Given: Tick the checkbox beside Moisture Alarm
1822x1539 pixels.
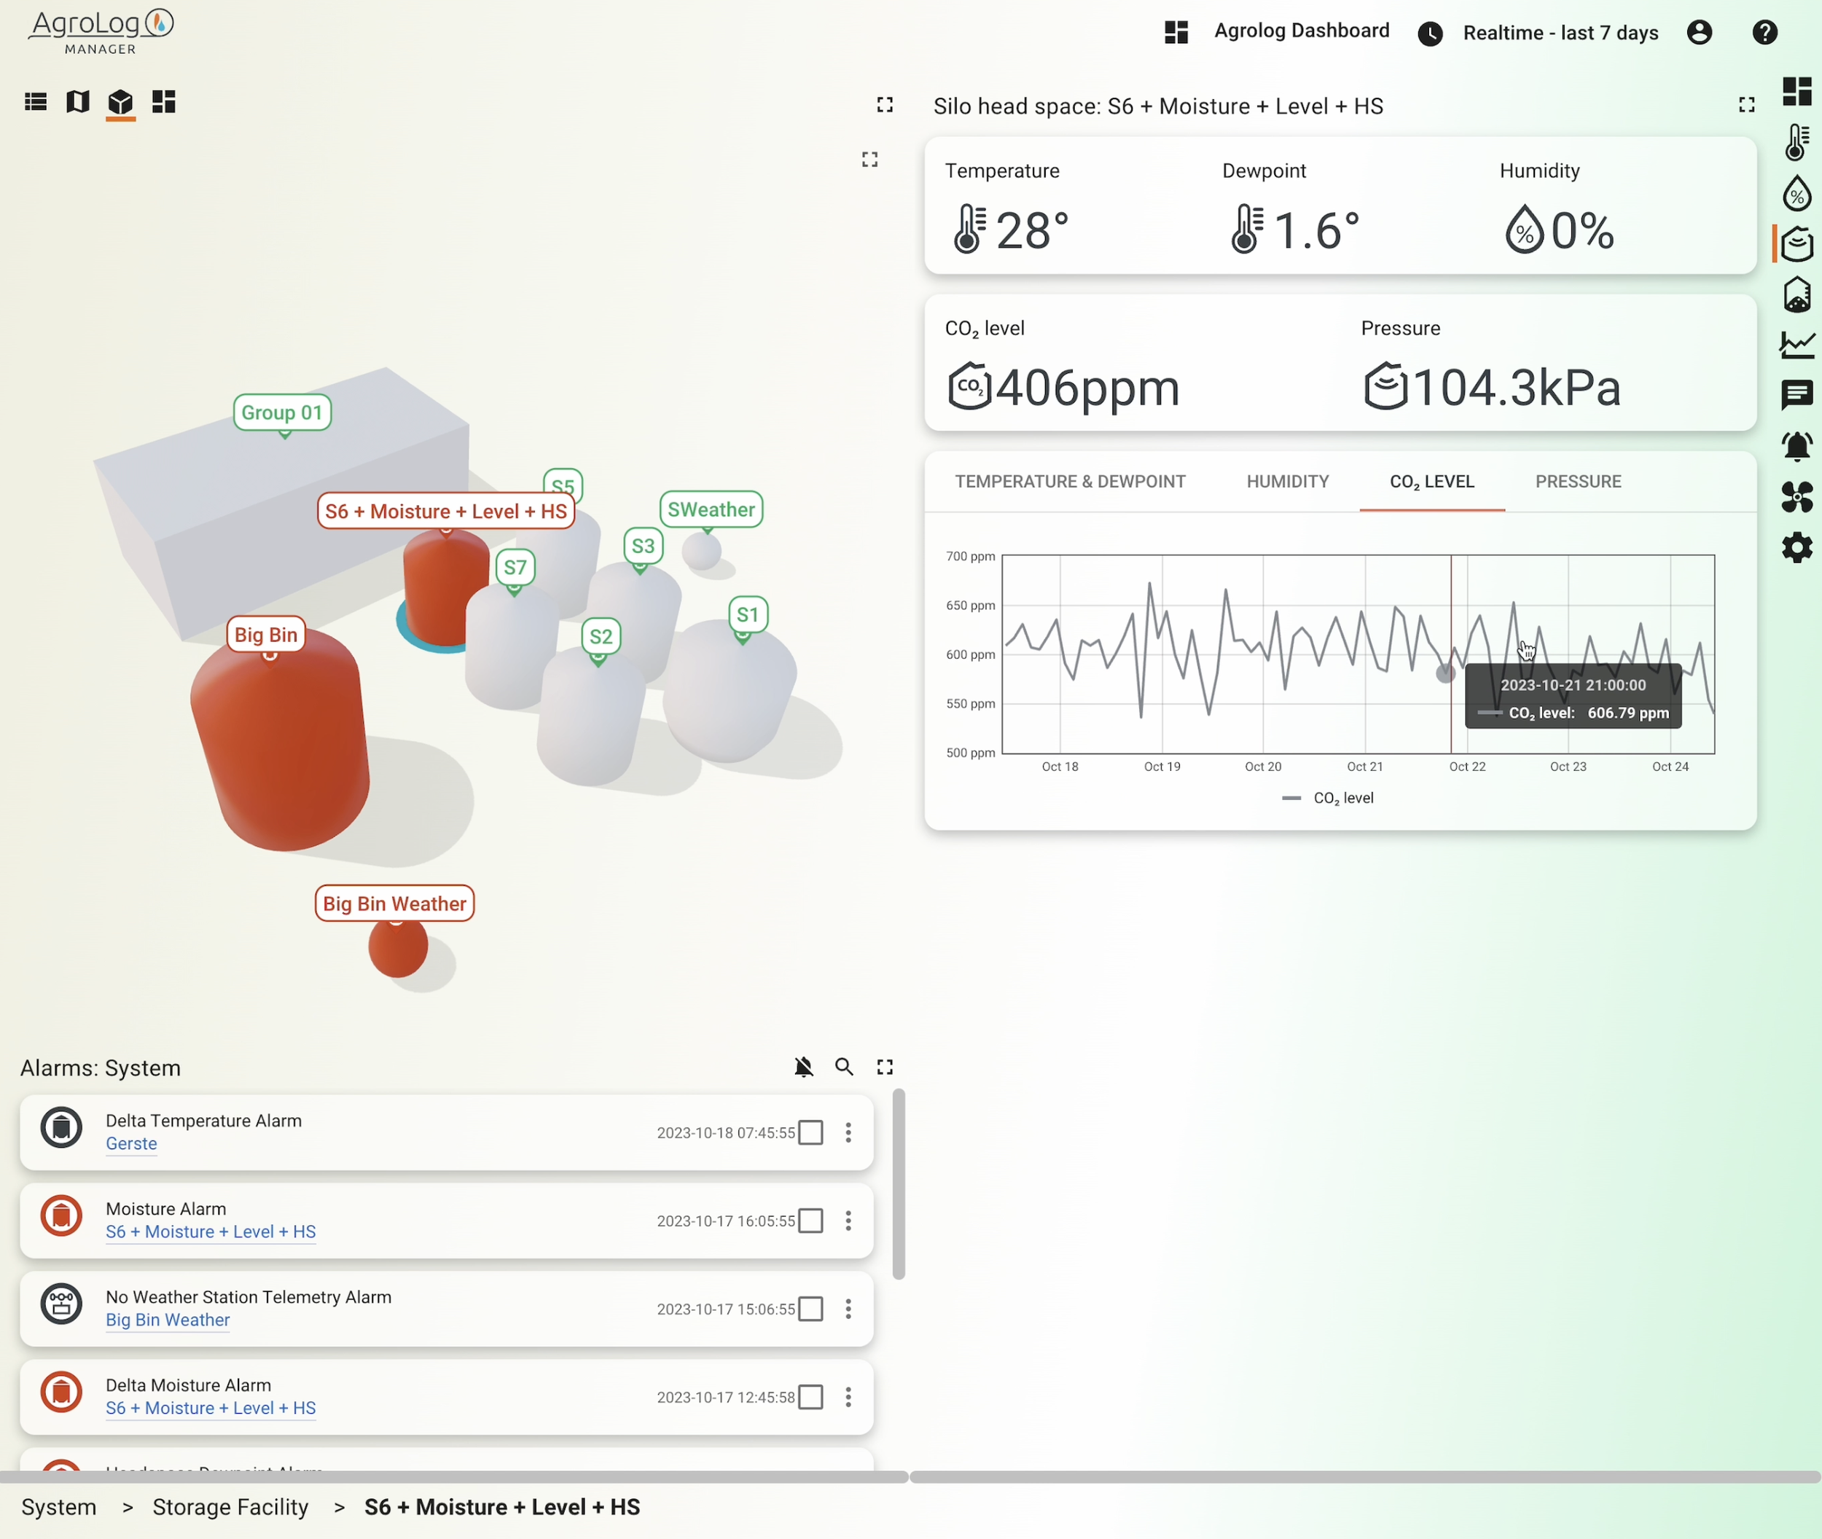Looking at the screenshot, I should [x=810, y=1221].
